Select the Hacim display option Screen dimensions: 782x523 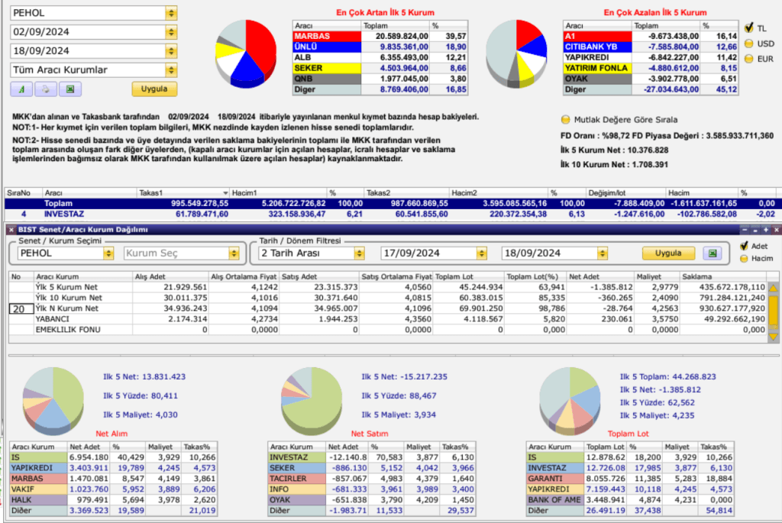(x=744, y=259)
